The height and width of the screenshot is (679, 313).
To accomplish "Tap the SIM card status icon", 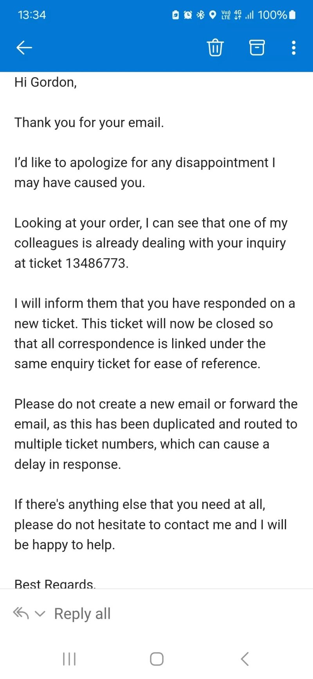I will [176, 15].
